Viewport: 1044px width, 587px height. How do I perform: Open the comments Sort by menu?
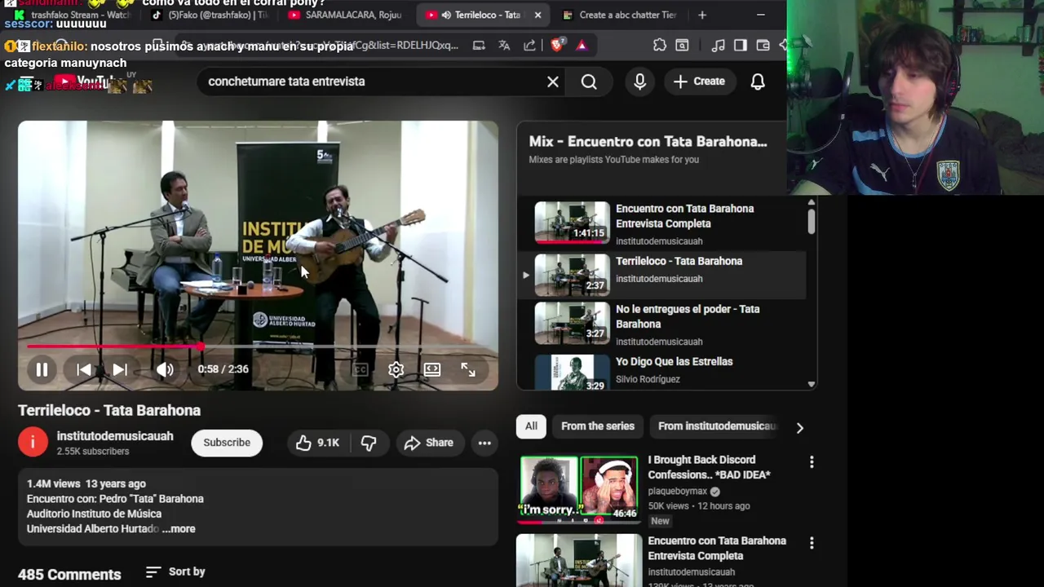point(175,572)
